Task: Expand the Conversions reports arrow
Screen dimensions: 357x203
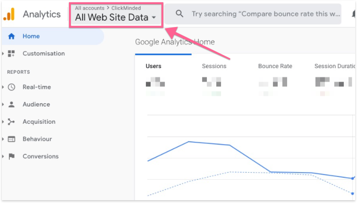Action: click(x=3, y=156)
